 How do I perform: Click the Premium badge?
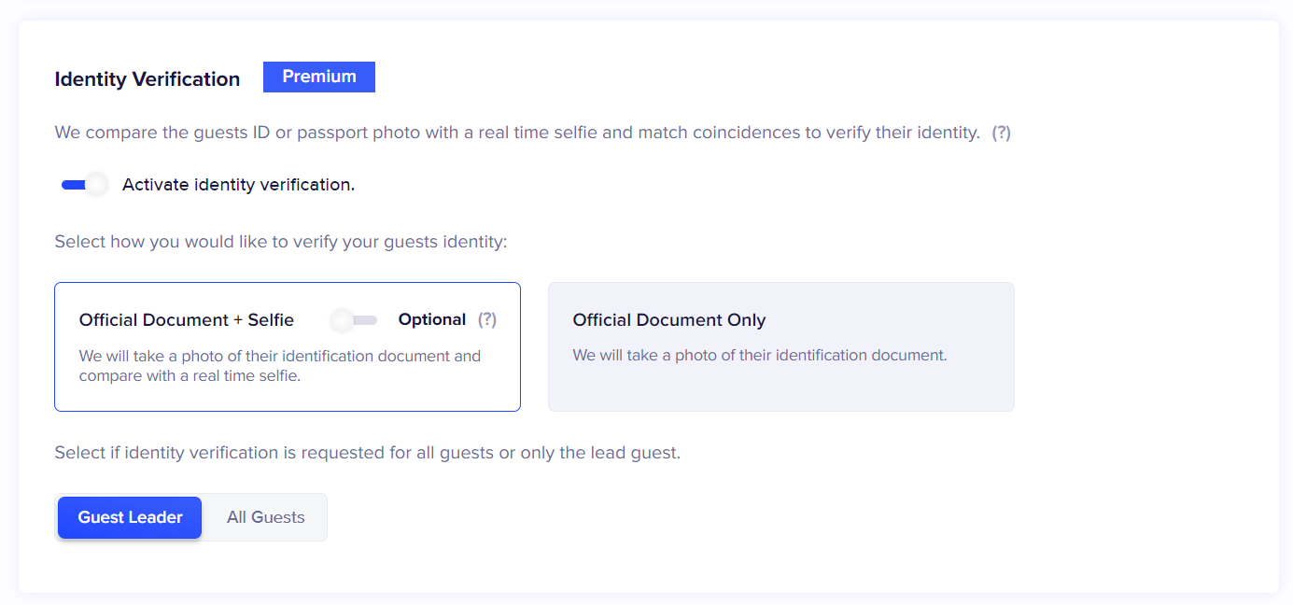319,77
